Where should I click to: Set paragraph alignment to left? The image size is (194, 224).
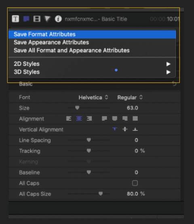[69, 118]
